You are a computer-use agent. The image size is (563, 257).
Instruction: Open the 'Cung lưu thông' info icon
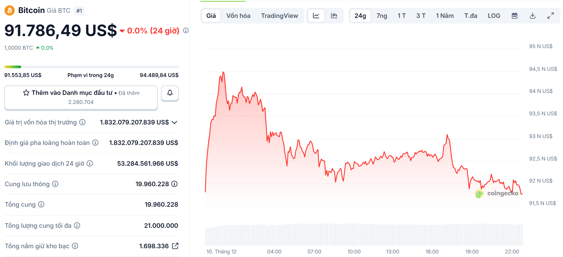point(55,184)
